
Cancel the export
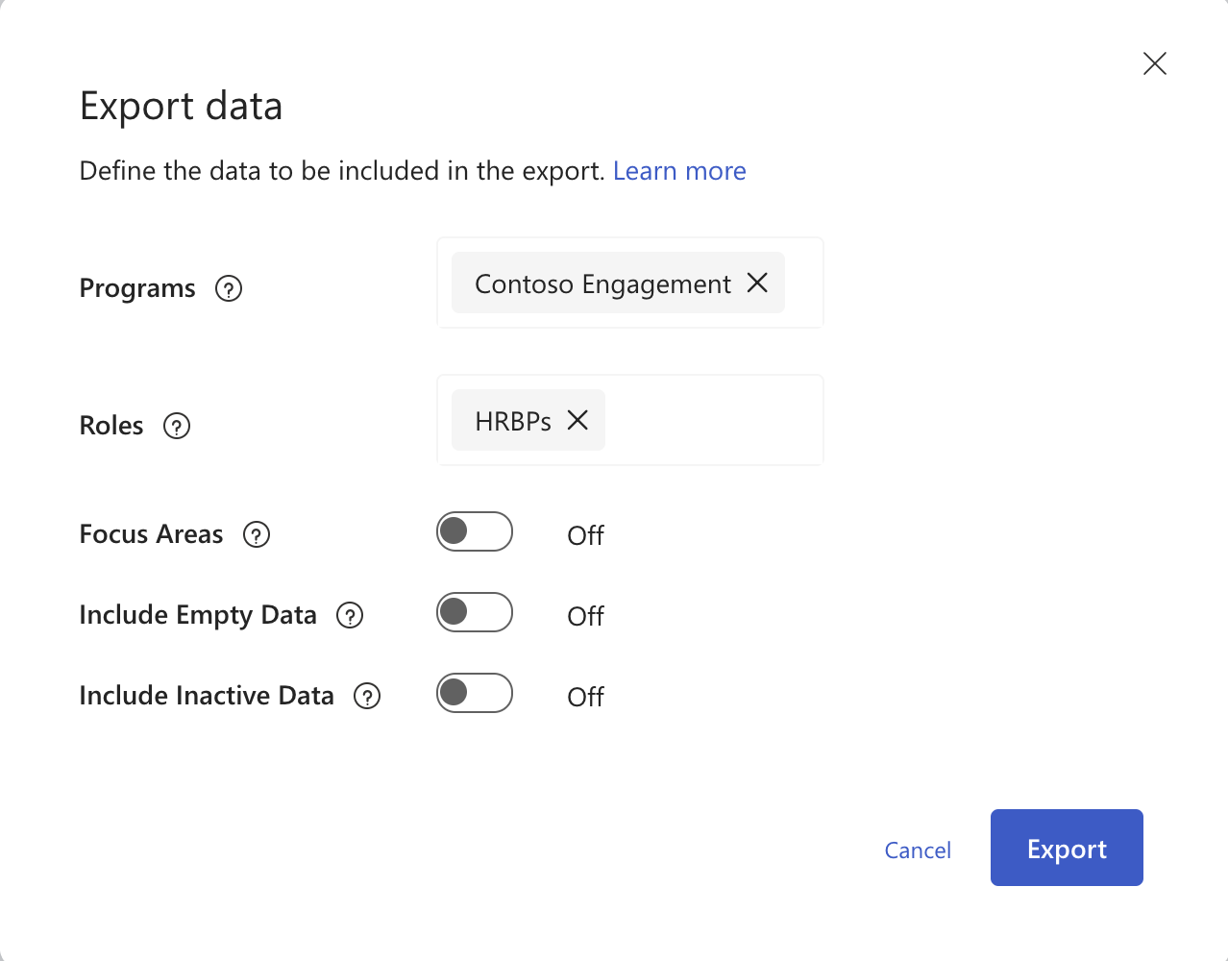coord(918,850)
